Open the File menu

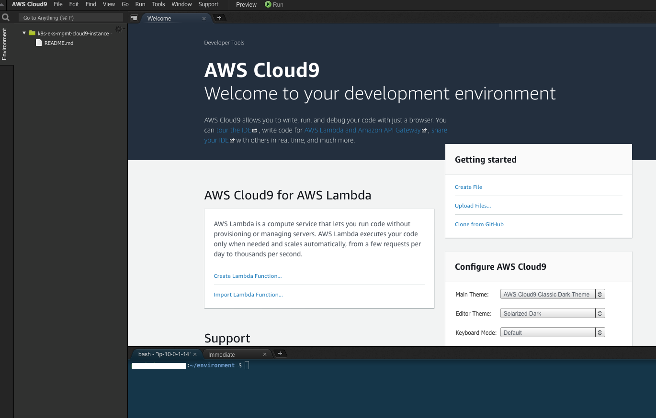pyautogui.click(x=58, y=4)
